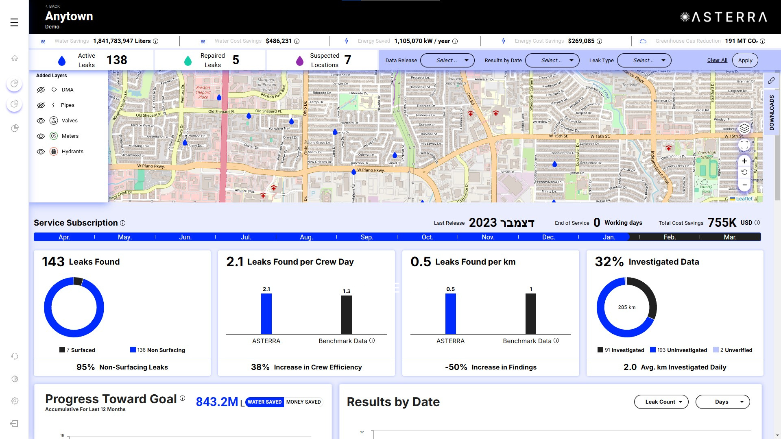Click the Suspected Locations icon
Image resolution: width=781 pixels, height=439 pixels.
pos(300,60)
